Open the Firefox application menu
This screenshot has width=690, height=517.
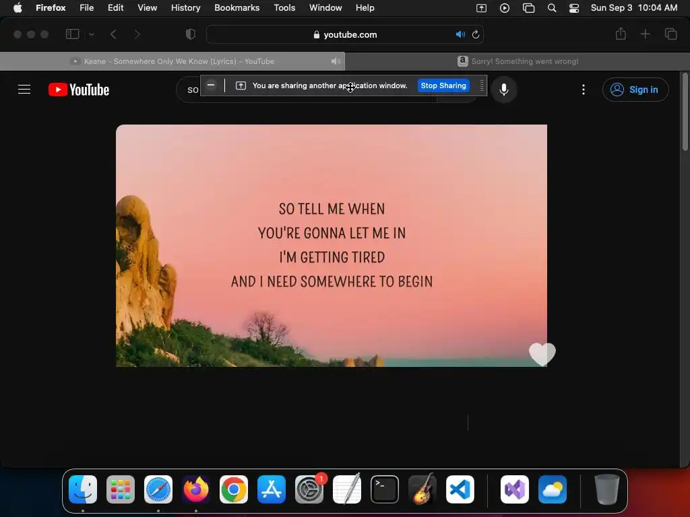point(51,7)
